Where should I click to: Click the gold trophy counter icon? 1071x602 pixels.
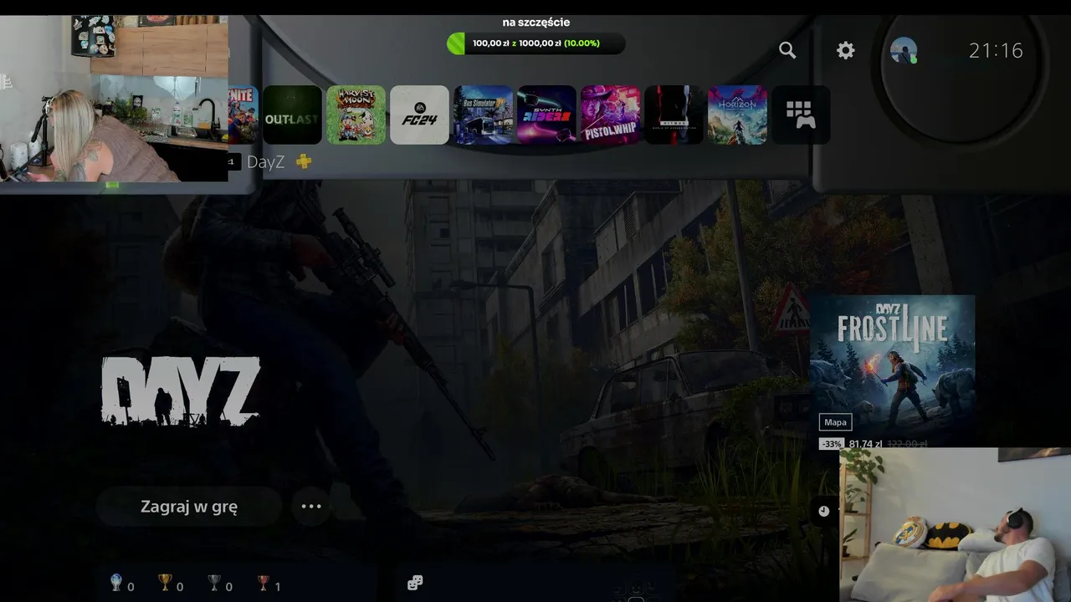click(x=165, y=584)
